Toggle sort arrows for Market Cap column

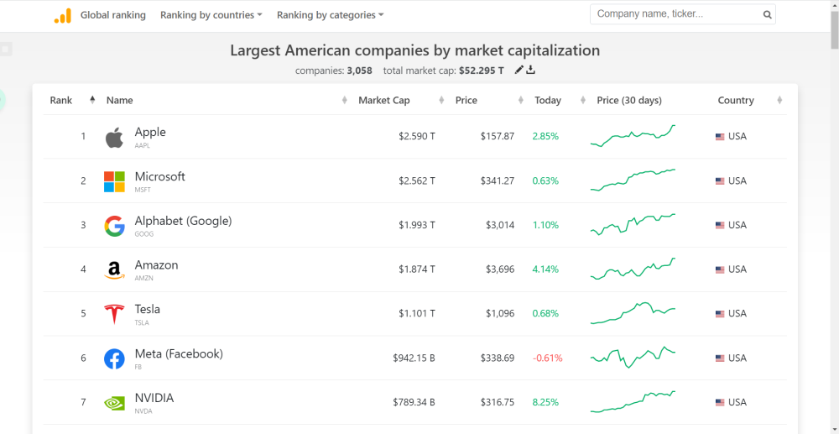pos(441,100)
